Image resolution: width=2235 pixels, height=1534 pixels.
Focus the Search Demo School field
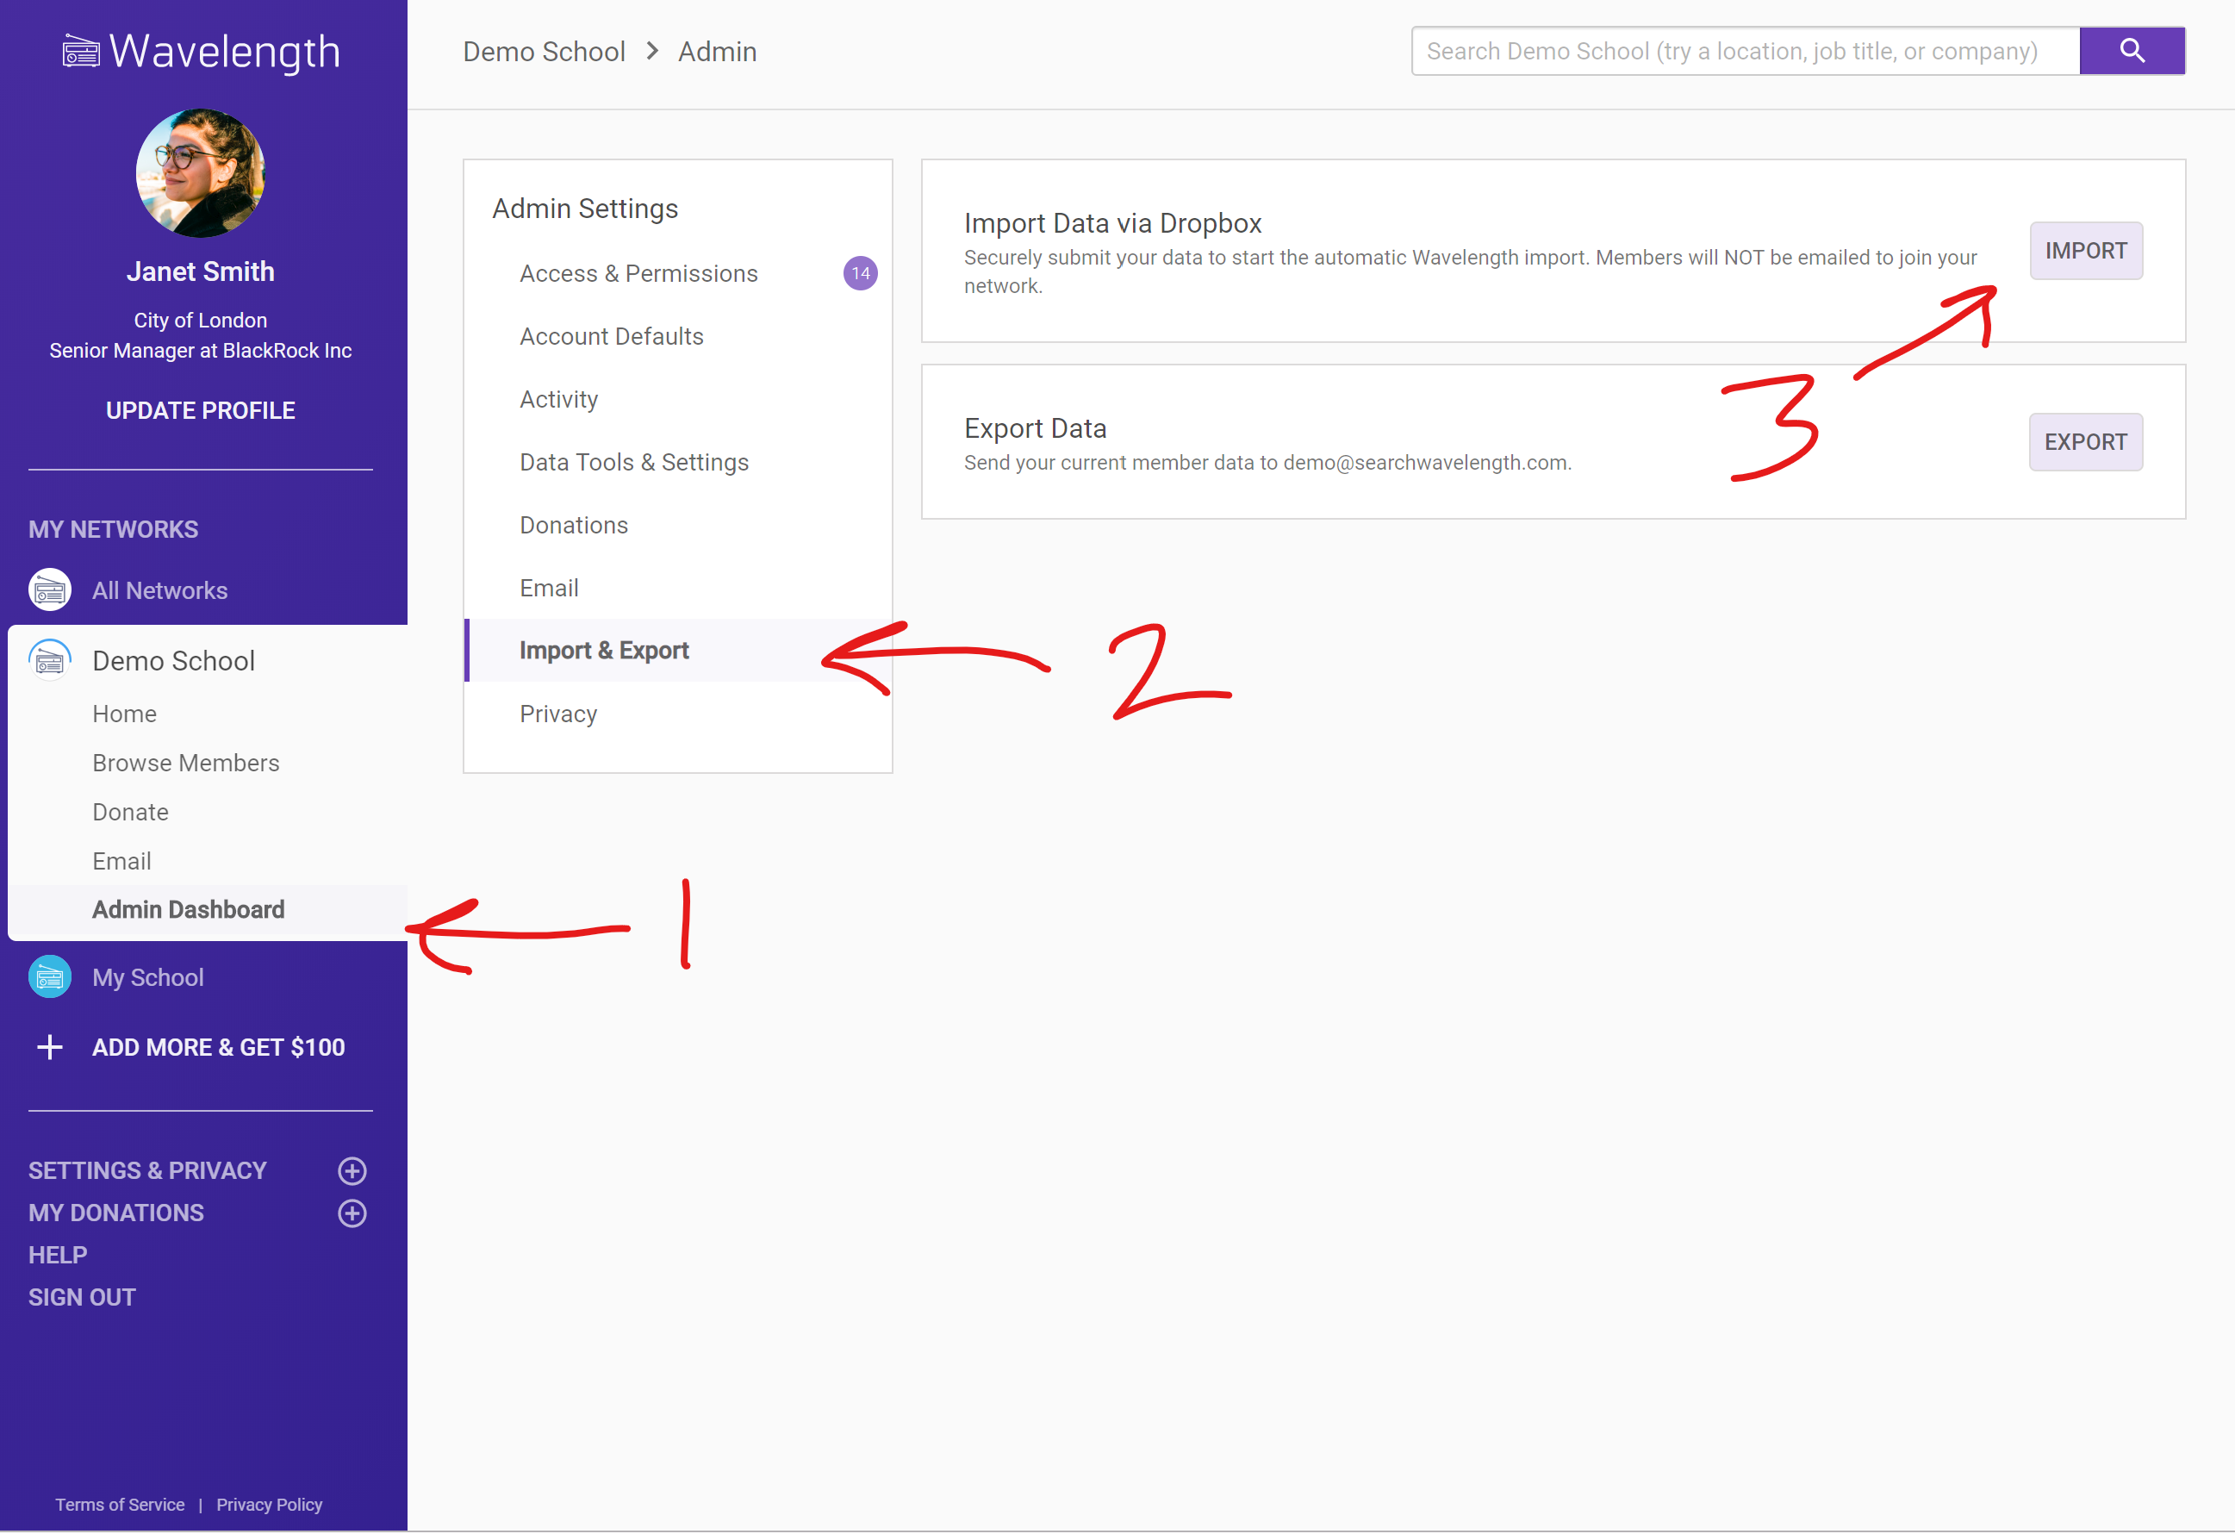[x=1744, y=51]
